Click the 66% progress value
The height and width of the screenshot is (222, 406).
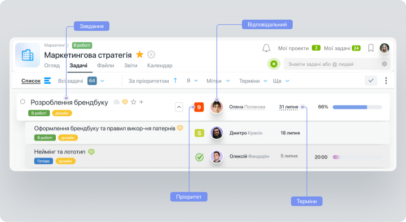pos(323,107)
